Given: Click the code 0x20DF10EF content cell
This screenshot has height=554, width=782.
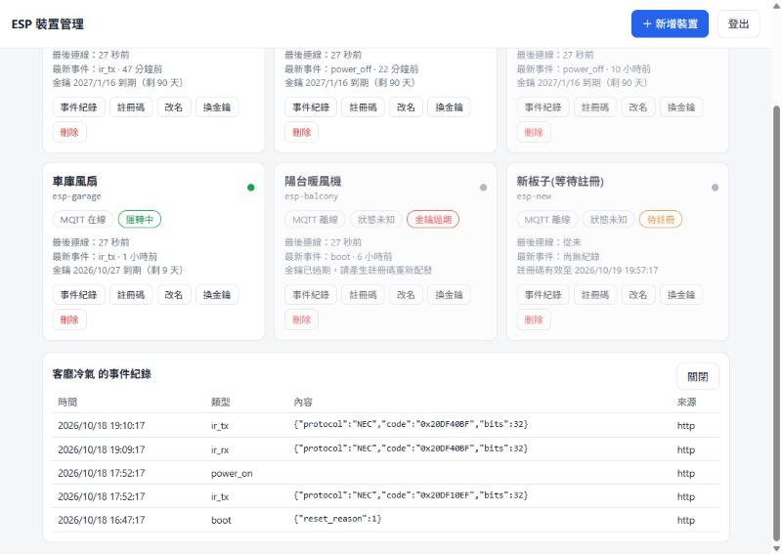Looking at the screenshot, I should [x=411, y=495].
